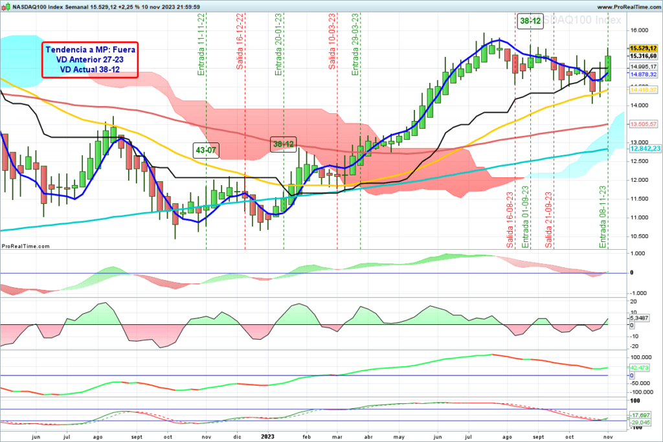Click the 16.000 price axis label

(x=639, y=30)
